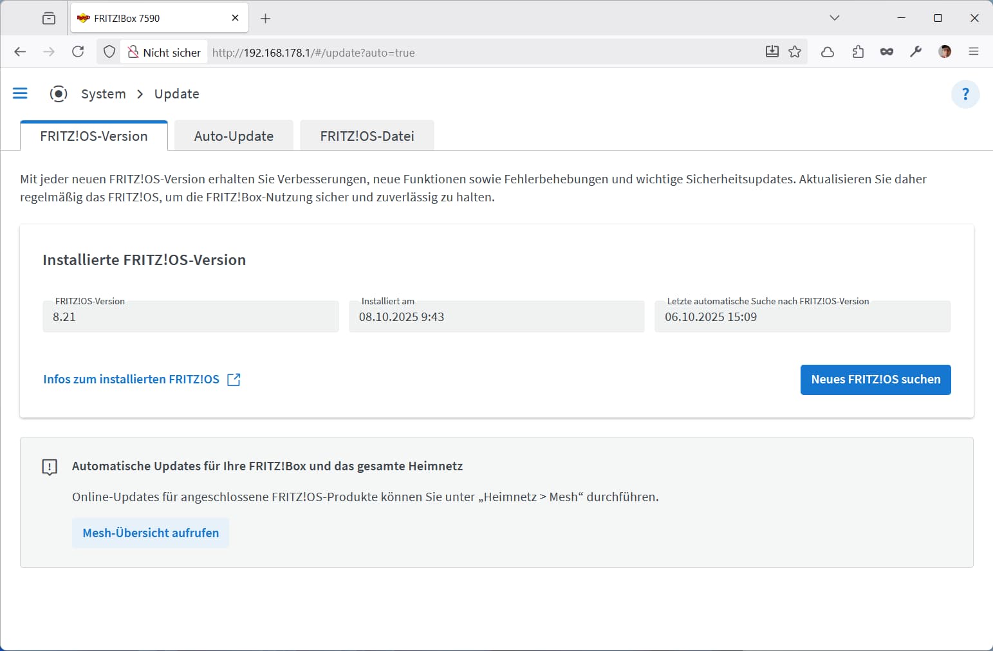The image size is (993, 651).
Task: Open the browser extensions puzzle icon
Action: click(857, 52)
